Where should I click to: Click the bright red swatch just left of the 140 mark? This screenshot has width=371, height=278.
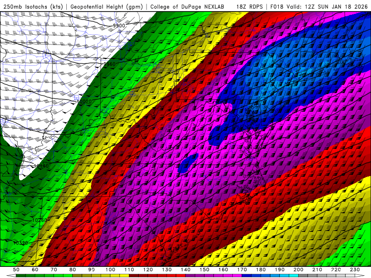pos(181,276)
